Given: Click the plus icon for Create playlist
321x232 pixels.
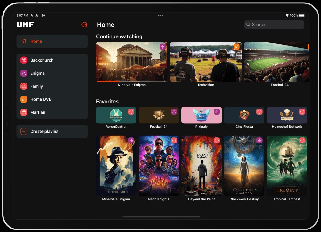Looking at the screenshot, I should click(x=24, y=131).
